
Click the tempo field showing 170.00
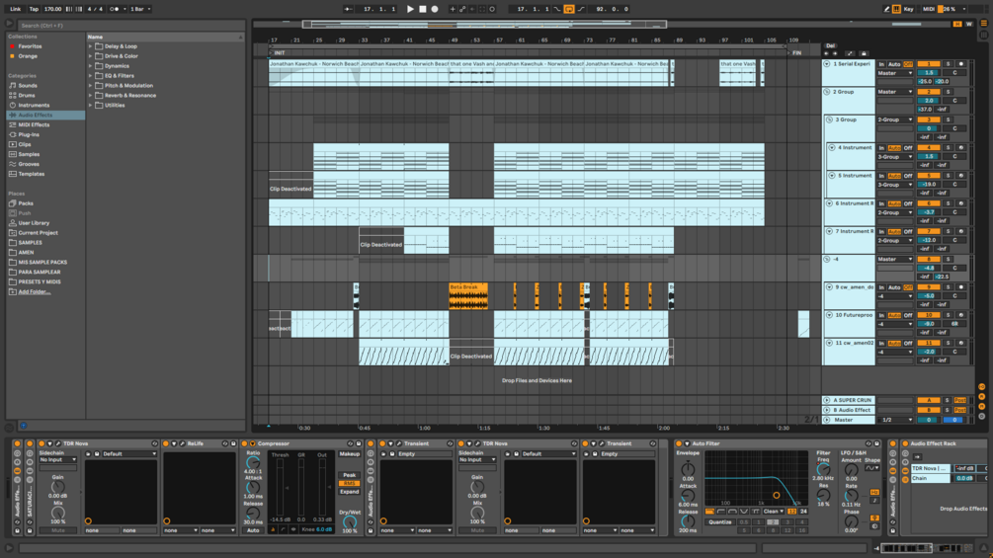click(52, 9)
